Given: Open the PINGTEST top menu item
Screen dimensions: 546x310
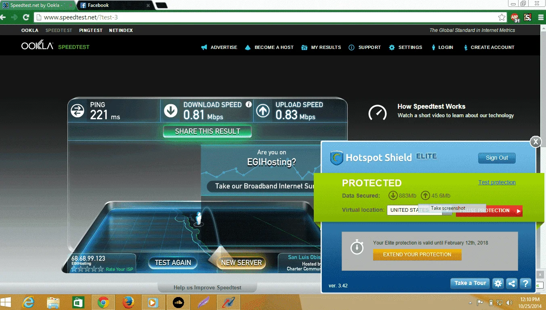Looking at the screenshot, I should point(91,30).
